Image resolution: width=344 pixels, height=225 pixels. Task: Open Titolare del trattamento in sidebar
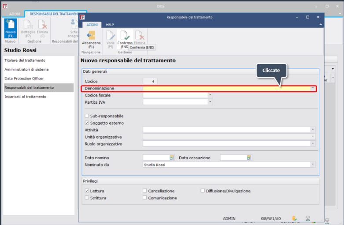pos(25,60)
